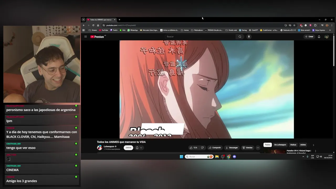This screenshot has height=189, width=336.
Task: Select the De Lolweapon filter chip
Action: pos(280,145)
